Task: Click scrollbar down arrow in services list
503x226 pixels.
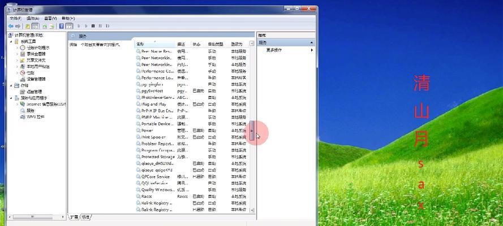Action: click(x=252, y=210)
